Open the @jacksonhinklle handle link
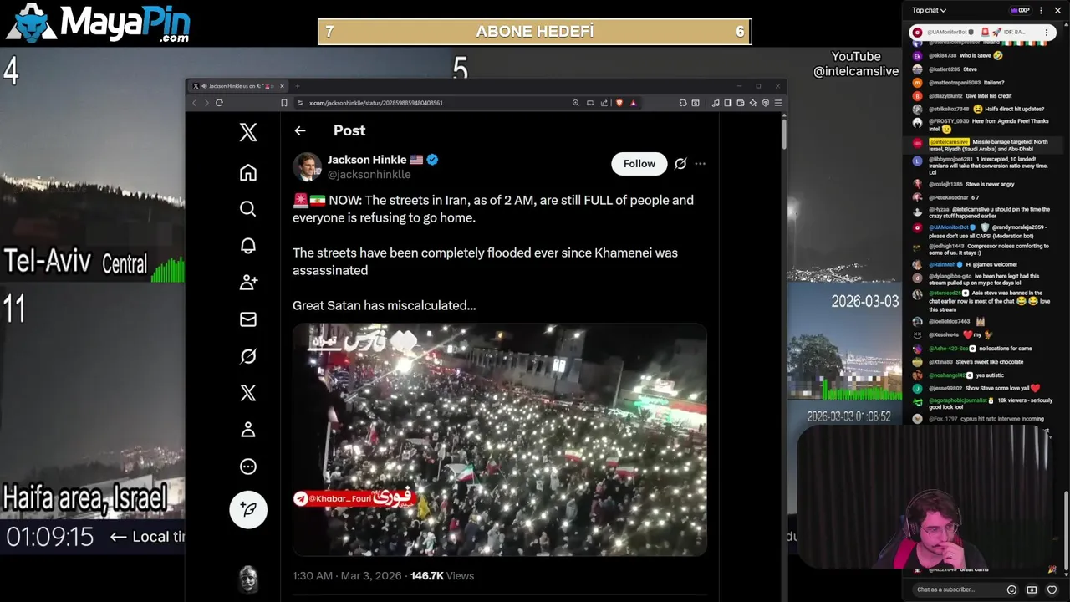 click(369, 175)
